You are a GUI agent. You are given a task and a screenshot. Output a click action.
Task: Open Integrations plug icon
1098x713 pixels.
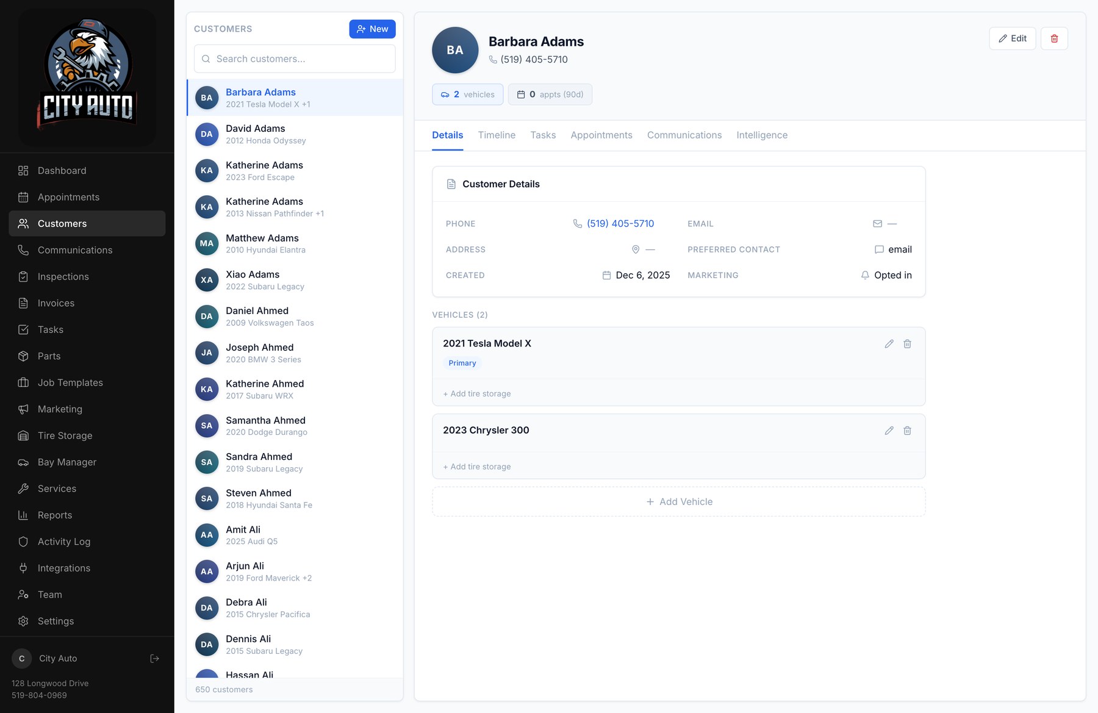(23, 568)
